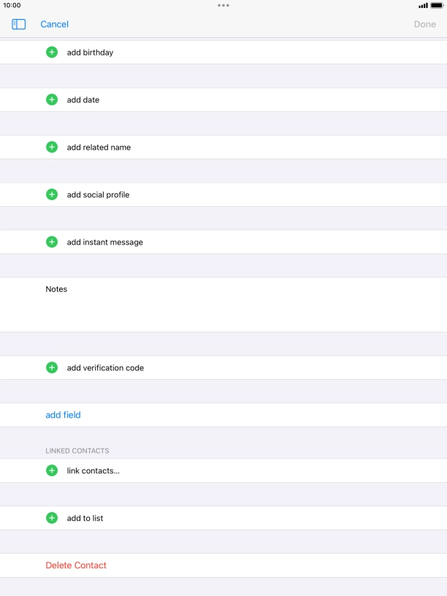Tap the green plus beside link contacts

click(52, 471)
